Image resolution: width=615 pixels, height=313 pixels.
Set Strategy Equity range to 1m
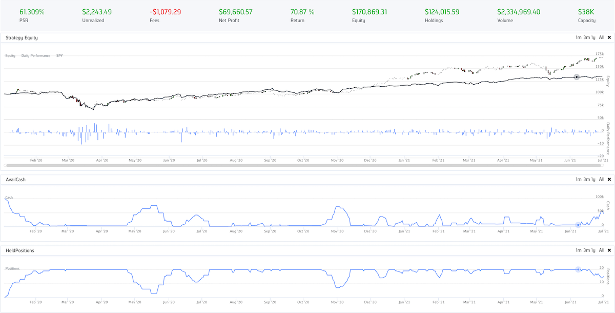(578, 37)
